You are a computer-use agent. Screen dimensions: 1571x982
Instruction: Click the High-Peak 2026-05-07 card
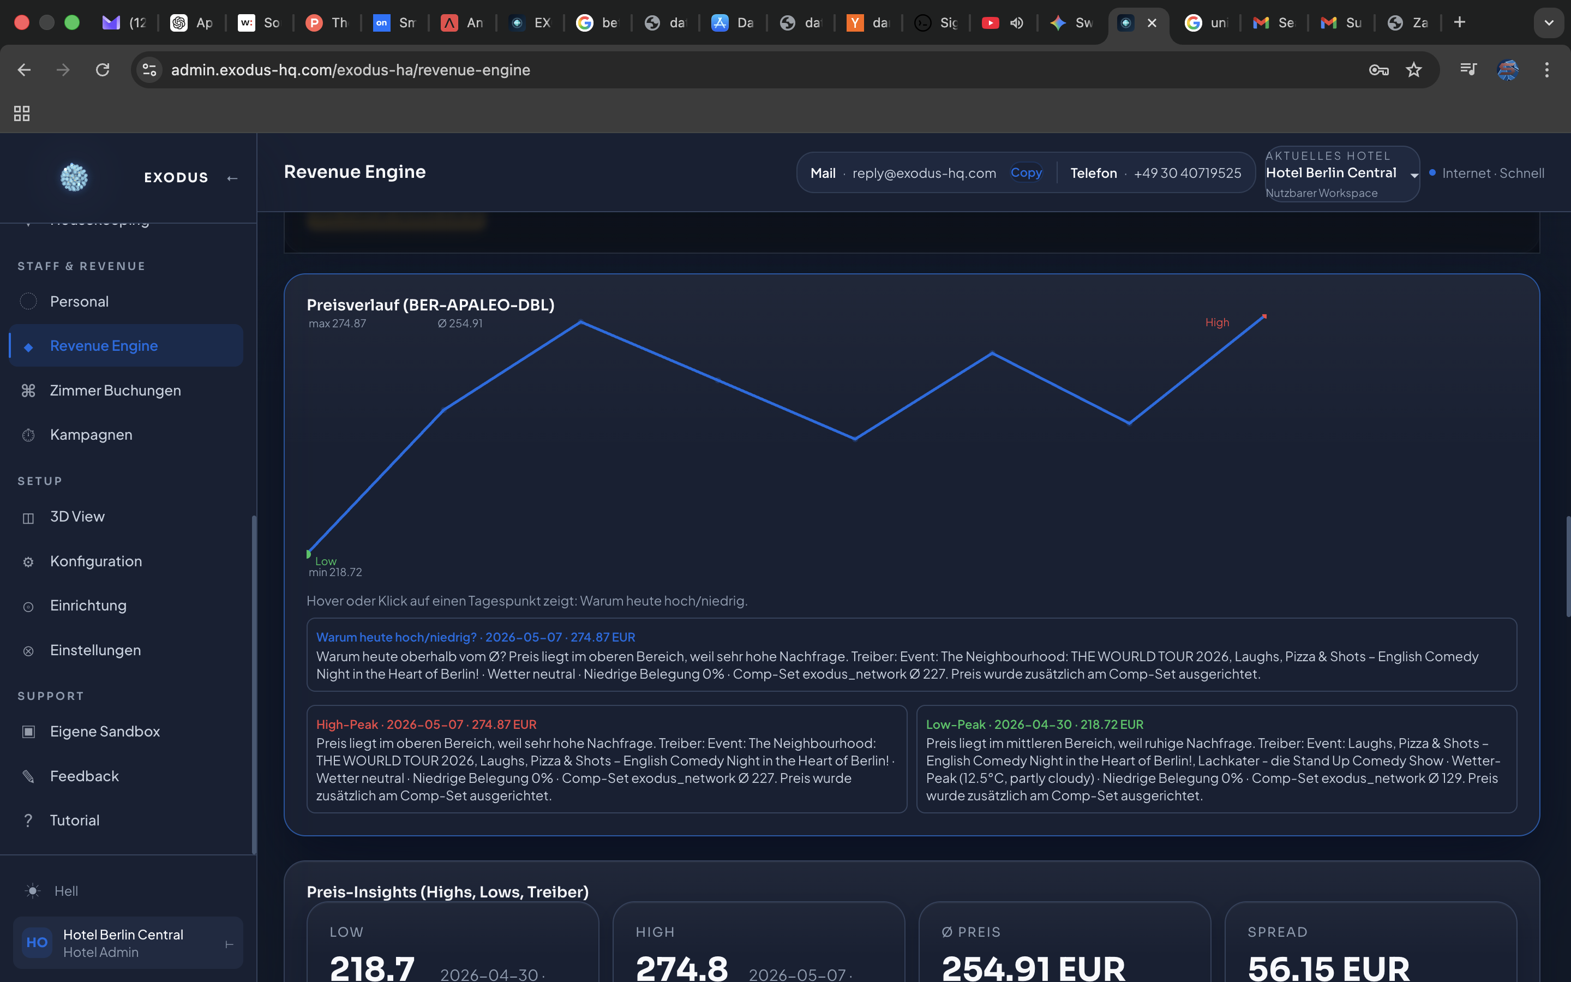[x=607, y=759]
